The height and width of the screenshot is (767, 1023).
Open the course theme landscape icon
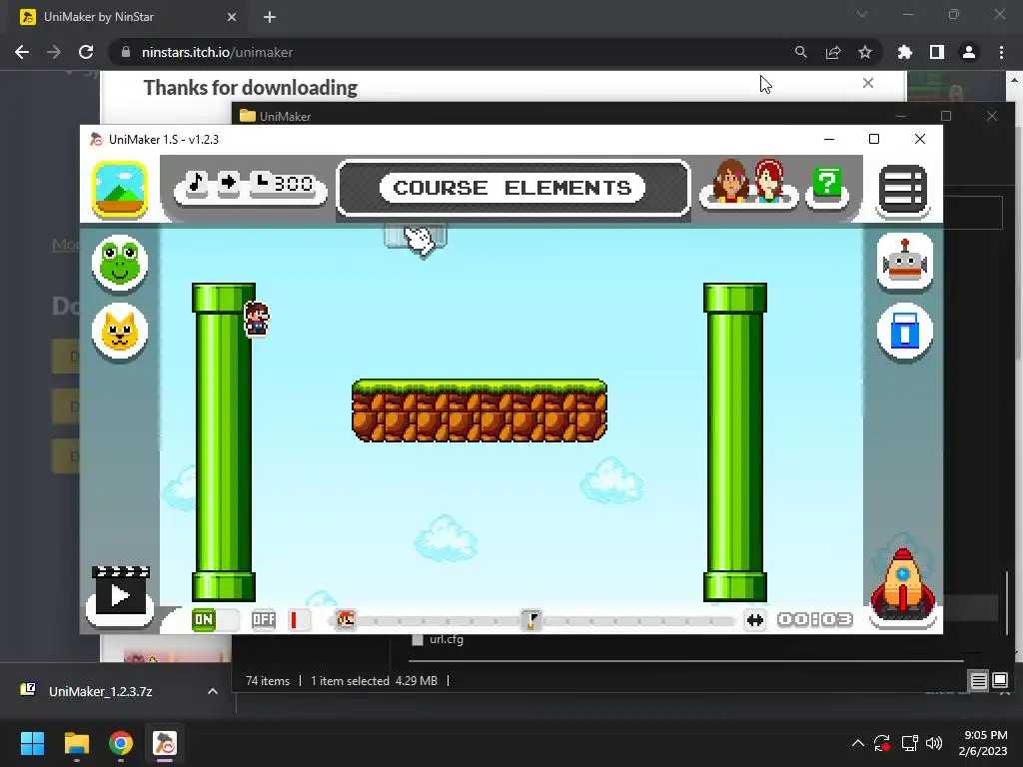pos(120,189)
